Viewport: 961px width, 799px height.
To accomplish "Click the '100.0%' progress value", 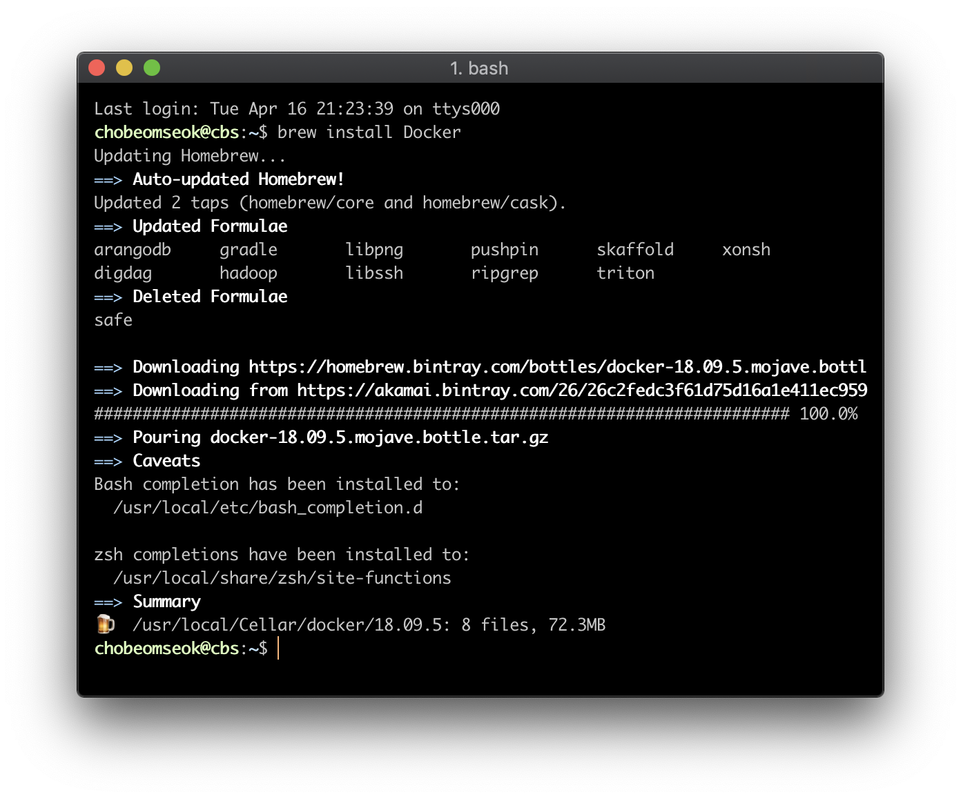I will click(828, 414).
